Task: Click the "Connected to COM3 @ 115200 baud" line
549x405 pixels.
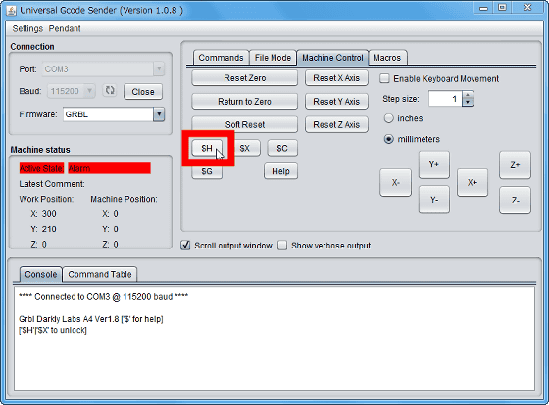Action: click(103, 297)
